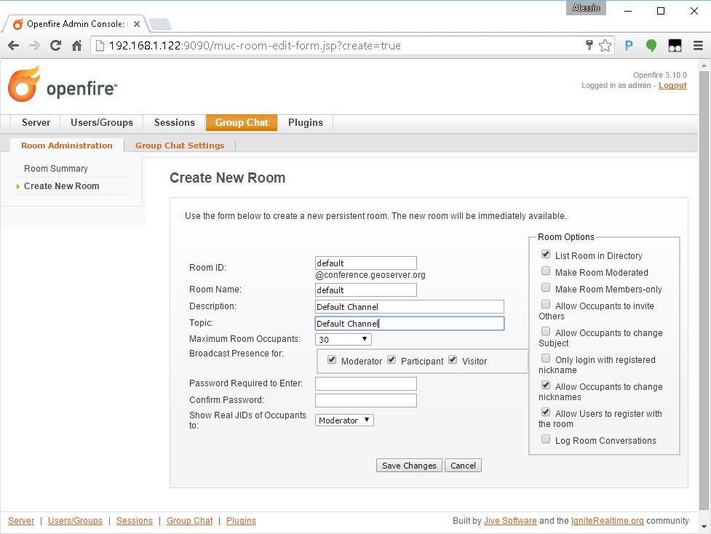Select Room Summary in sidebar
Viewport: 711px width, 534px height.
(x=56, y=169)
